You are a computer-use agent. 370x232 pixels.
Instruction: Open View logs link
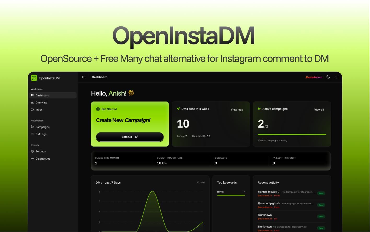pos(237,110)
